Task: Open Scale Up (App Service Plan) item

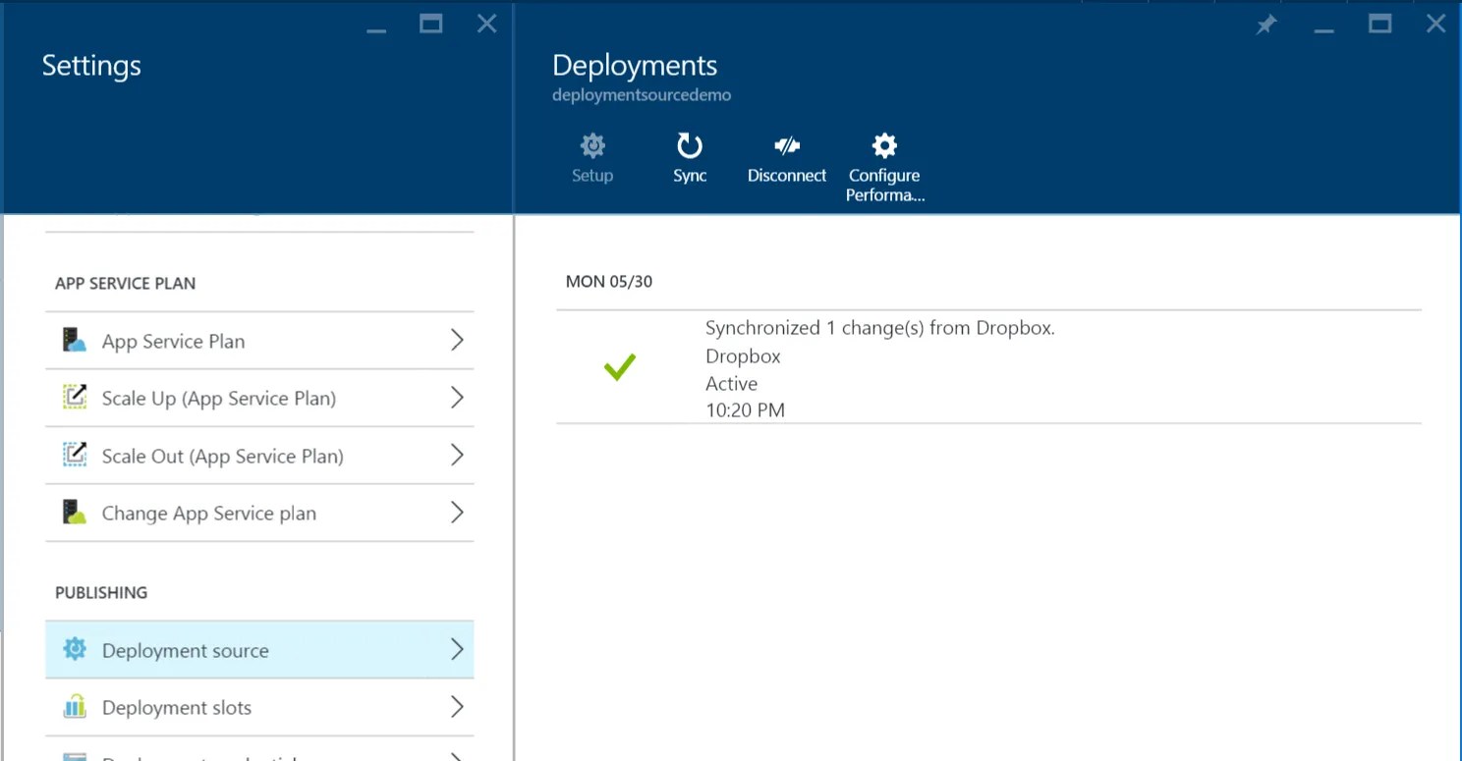Action: click(x=259, y=398)
